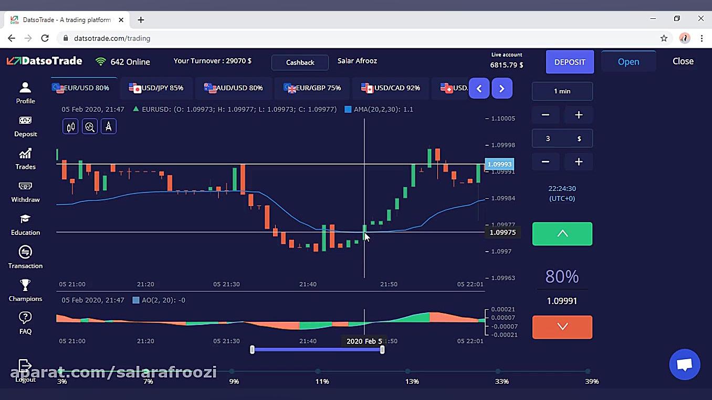The image size is (712, 400).
Task: Show previous assets with left arrow
Action: 479,89
